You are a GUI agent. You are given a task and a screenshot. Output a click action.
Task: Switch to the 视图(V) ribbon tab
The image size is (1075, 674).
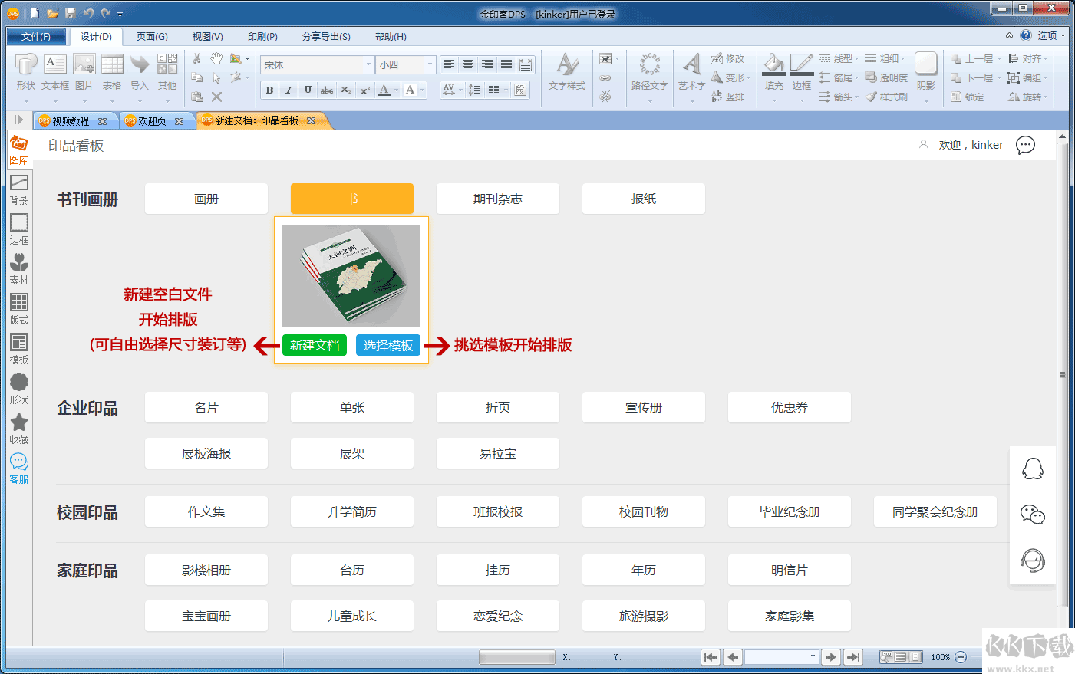pyautogui.click(x=207, y=36)
